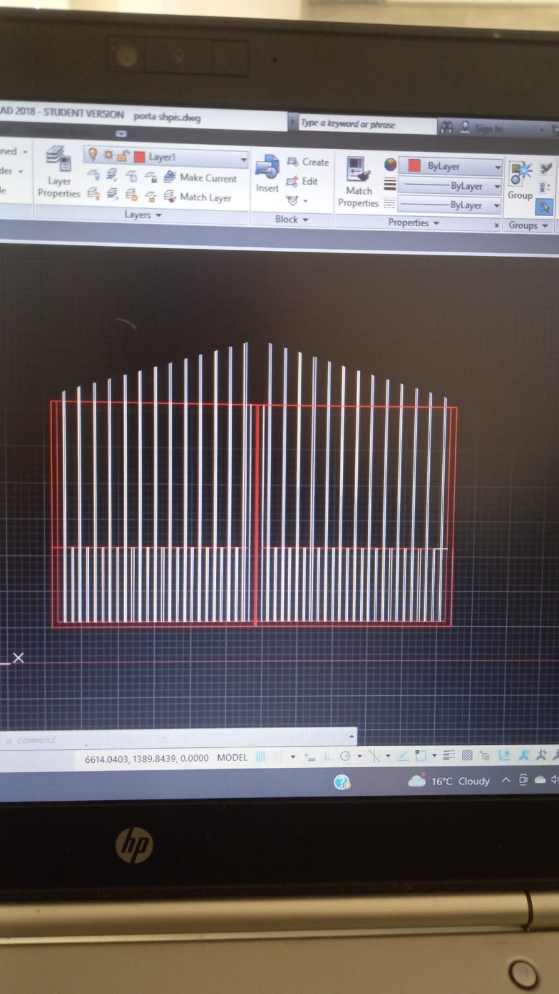This screenshot has height=994, width=559.
Task: Open Properties palette dialog launcher arrow
Action: point(496,226)
